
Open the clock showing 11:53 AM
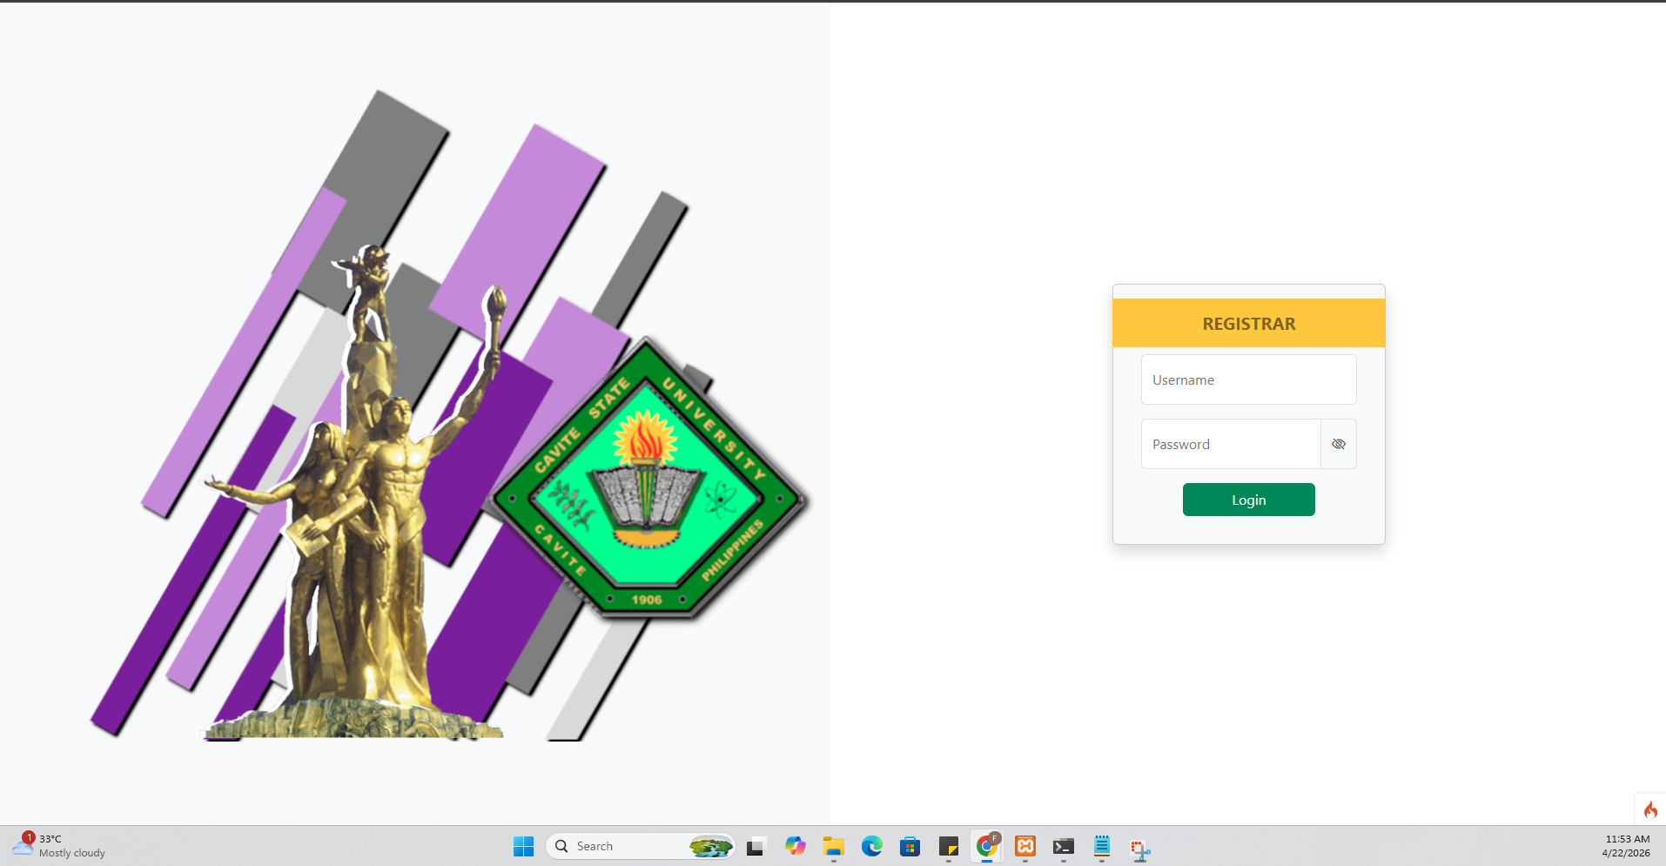(1626, 846)
